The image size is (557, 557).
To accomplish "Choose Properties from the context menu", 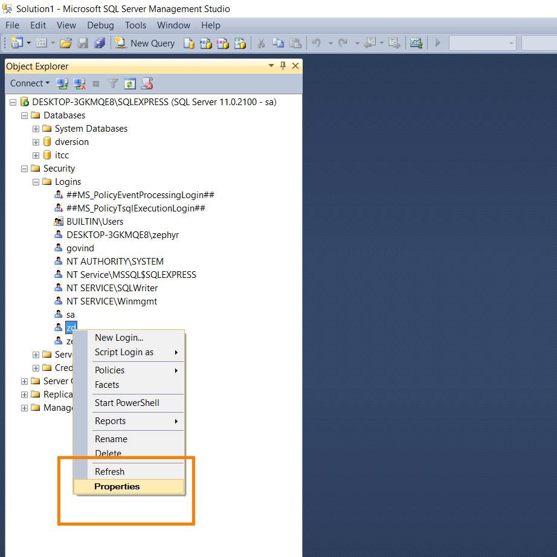I will (117, 486).
